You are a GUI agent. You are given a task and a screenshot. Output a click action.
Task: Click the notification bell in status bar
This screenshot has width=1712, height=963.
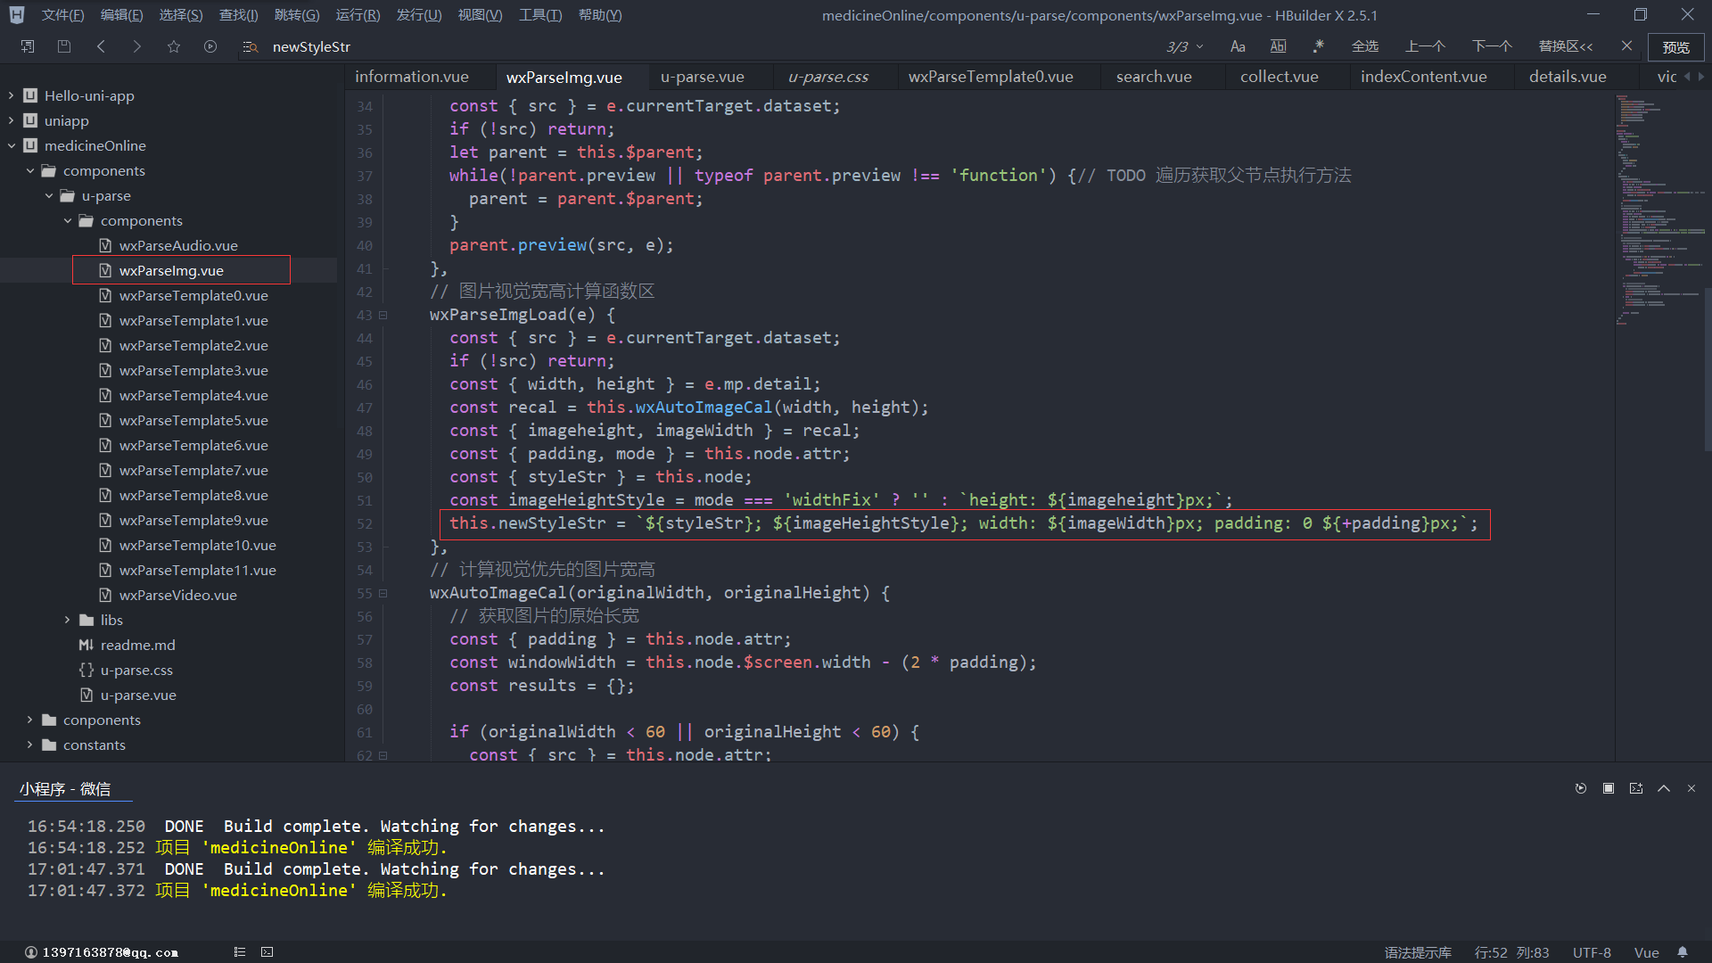pos(1683,952)
